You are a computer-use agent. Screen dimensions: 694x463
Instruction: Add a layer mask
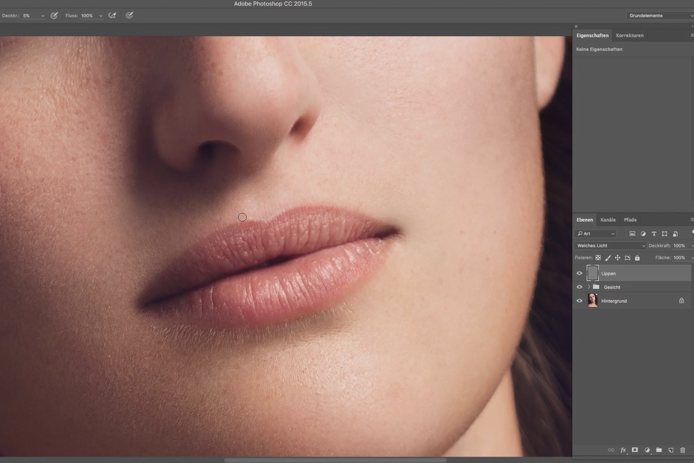(634, 450)
